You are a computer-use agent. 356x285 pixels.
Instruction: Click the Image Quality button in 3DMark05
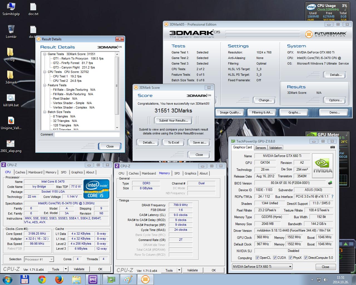point(230,112)
